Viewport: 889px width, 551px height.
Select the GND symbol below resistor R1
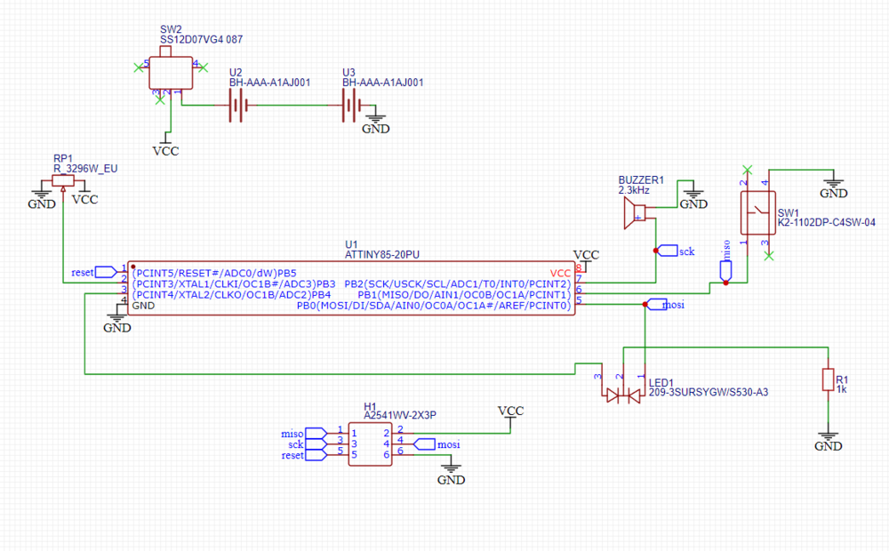(x=828, y=442)
